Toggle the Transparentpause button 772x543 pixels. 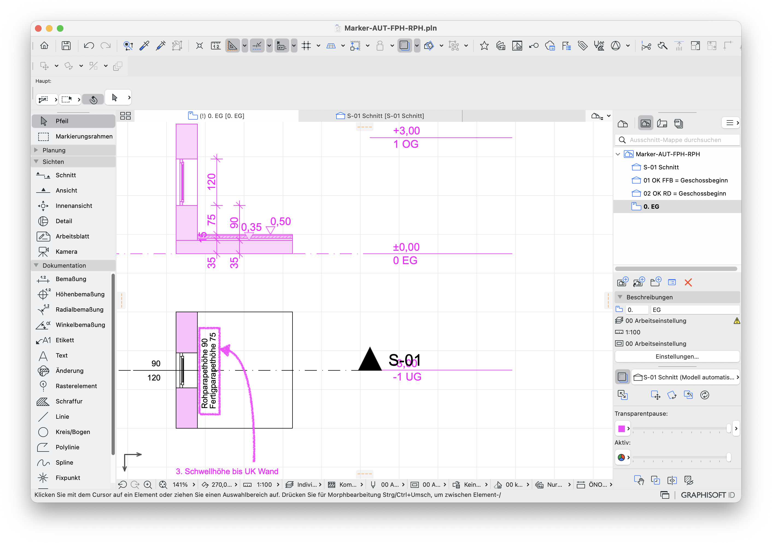point(623,377)
